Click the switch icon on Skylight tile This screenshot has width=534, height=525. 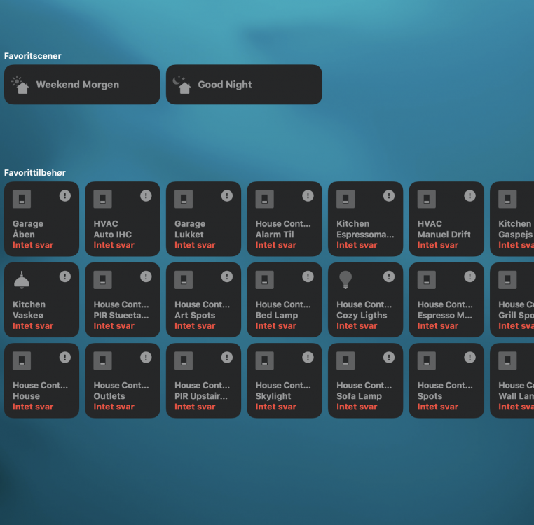pyautogui.click(x=264, y=361)
